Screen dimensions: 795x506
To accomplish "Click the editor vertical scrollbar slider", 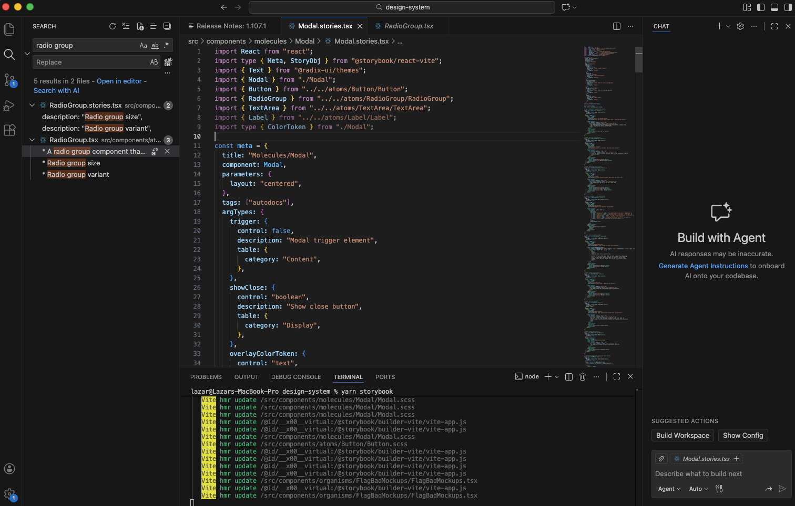I will pyautogui.click(x=639, y=60).
